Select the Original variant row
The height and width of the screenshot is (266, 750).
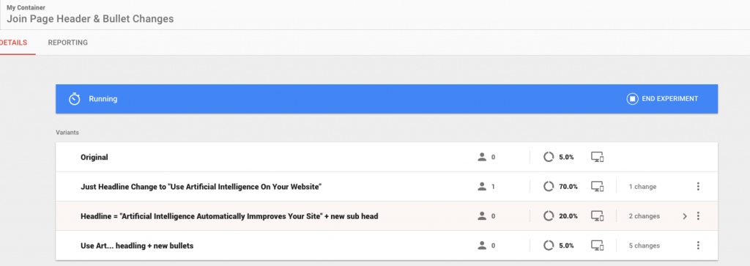coord(387,157)
